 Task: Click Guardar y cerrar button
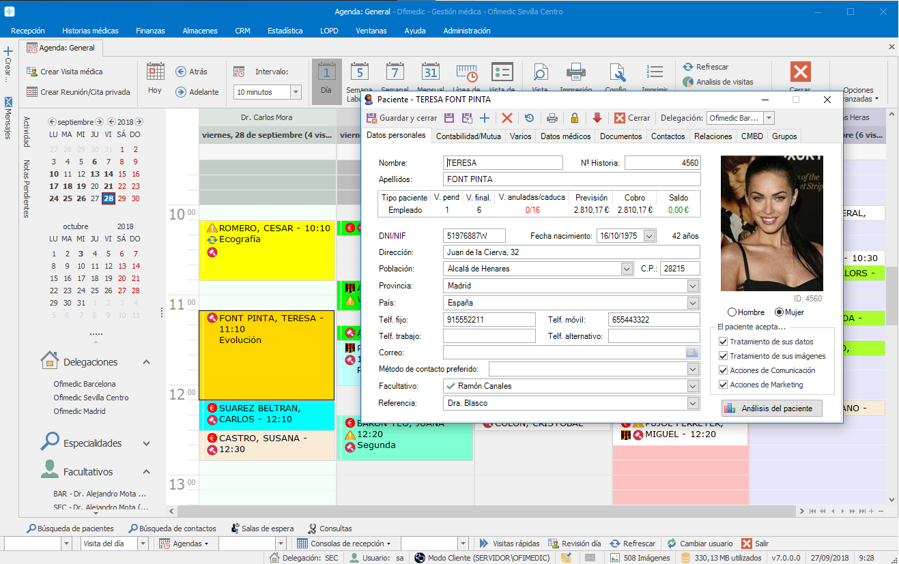pyautogui.click(x=401, y=118)
